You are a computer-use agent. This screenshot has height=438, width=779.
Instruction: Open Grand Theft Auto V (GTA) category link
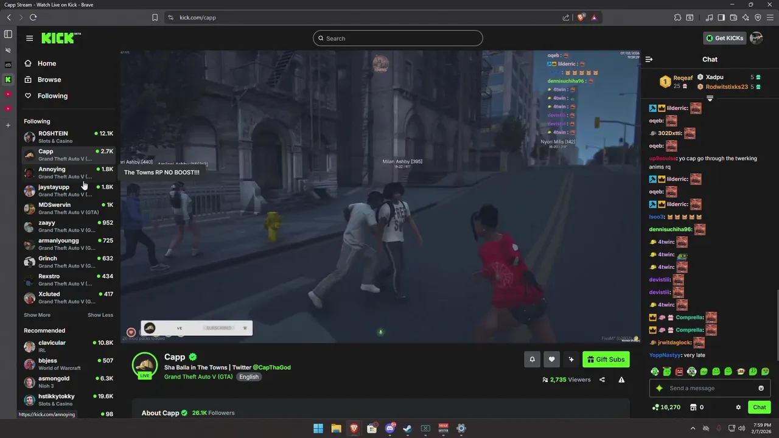[198, 377]
